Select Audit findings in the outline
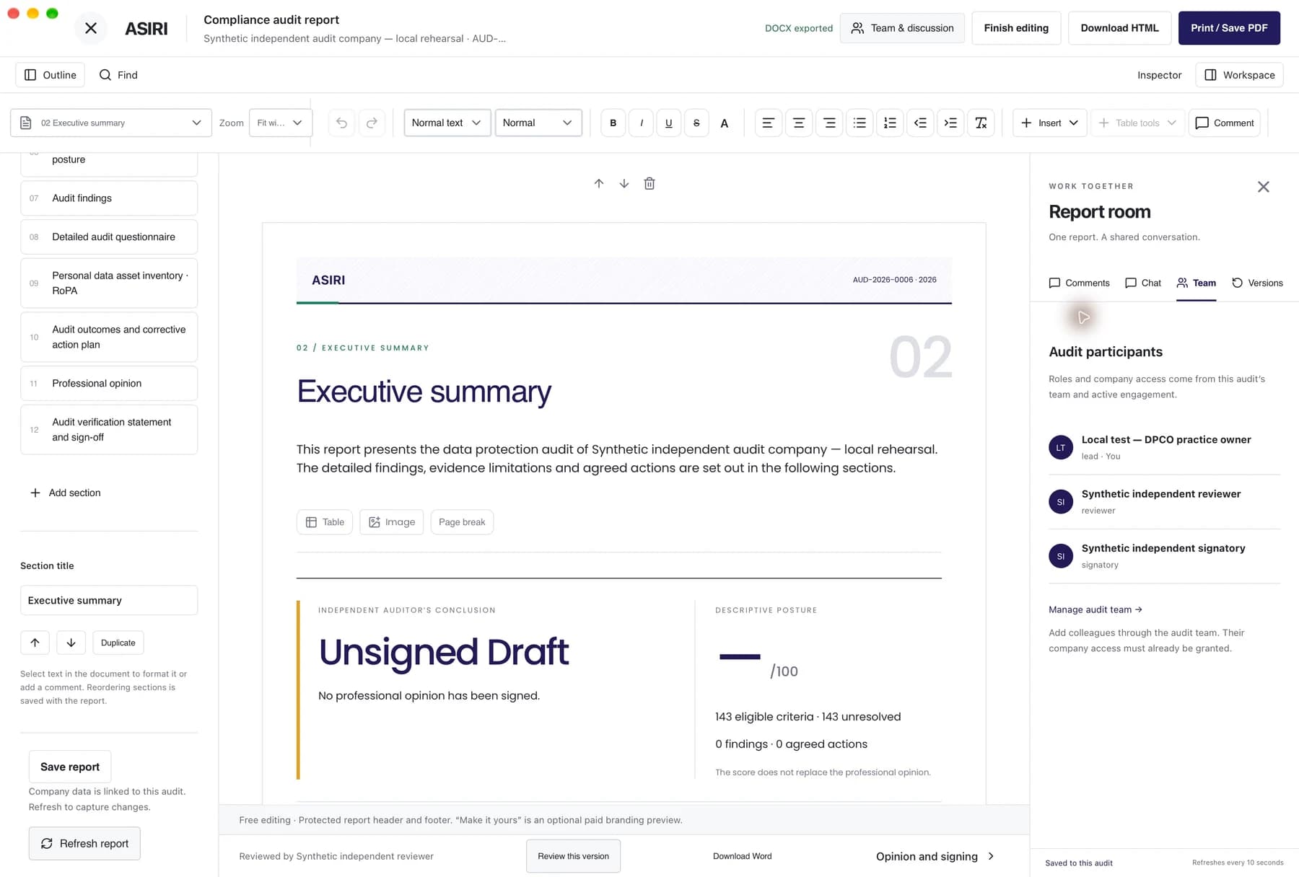 pos(109,198)
